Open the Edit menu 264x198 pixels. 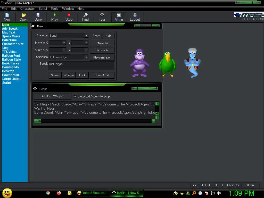click(x=14, y=9)
